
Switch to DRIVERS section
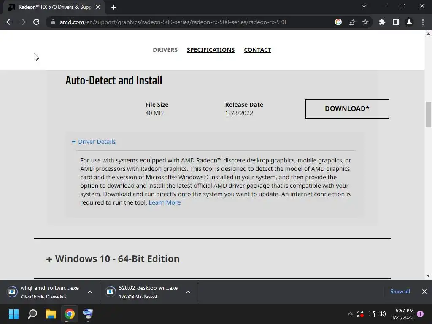[x=165, y=50]
